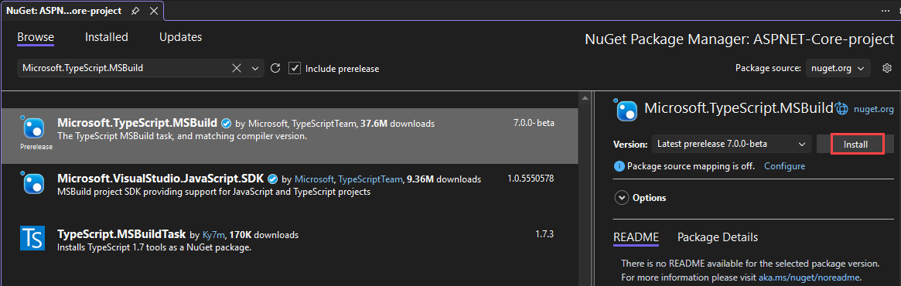
Task: Click the globe icon beside nuget.org link
Action: tap(842, 107)
